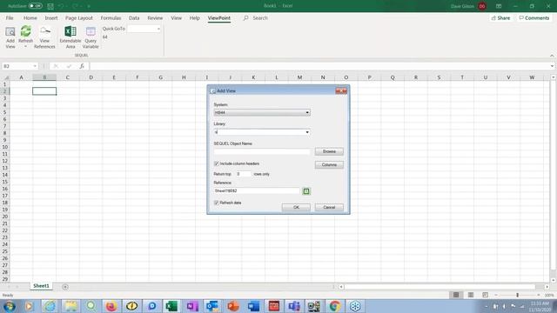Open the File menu
This screenshot has width=557, height=313.
[10, 17]
